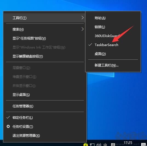This screenshot has height=146, width=147.
Task: Expand the 工具栏(T) submenu arrow
Action: 82,18
